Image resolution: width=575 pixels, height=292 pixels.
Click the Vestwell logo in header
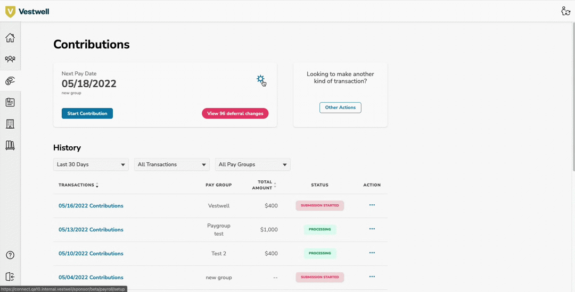point(27,11)
